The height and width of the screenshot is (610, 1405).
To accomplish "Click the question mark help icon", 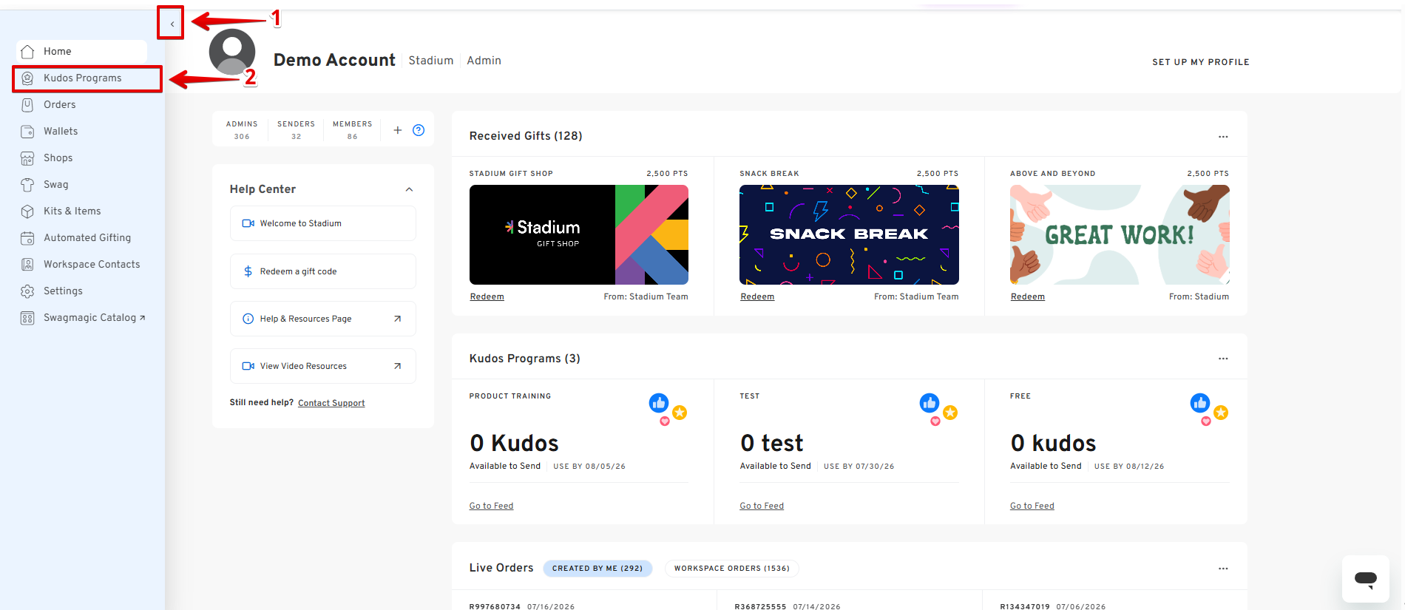I will (419, 130).
